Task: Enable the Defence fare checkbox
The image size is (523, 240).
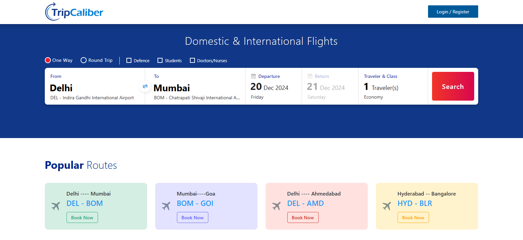Action: click(x=129, y=61)
